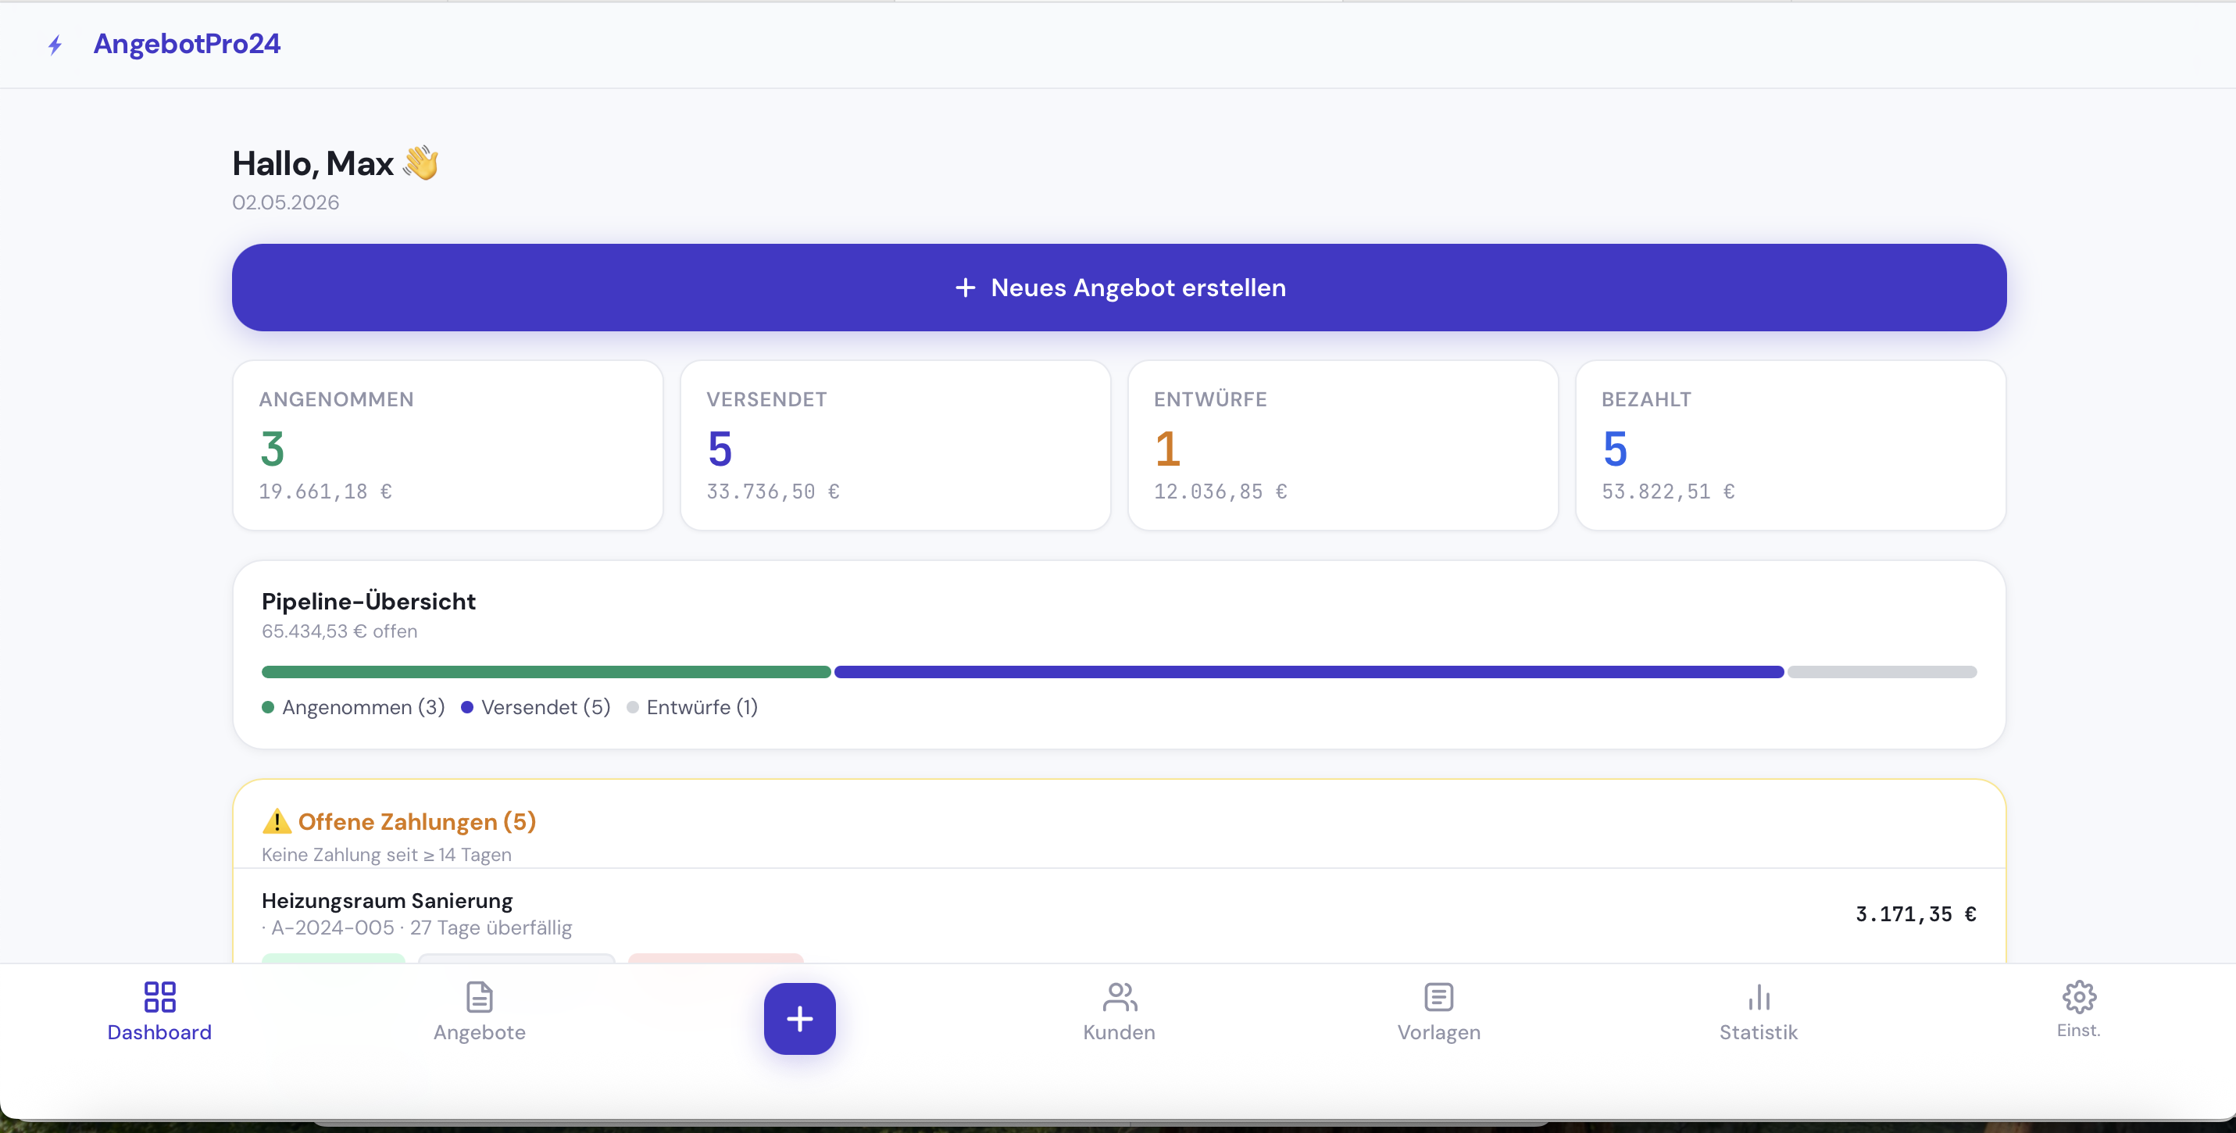Click the 12.036,85 € amount
This screenshot has height=1133, width=2236.
(1220, 491)
